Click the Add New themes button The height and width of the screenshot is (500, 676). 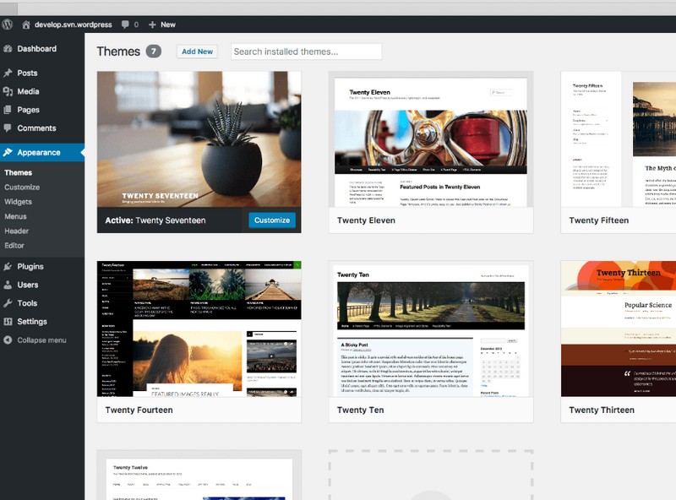coord(197,52)
